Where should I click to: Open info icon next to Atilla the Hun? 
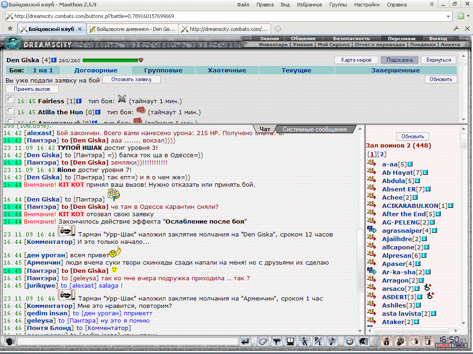98,112
